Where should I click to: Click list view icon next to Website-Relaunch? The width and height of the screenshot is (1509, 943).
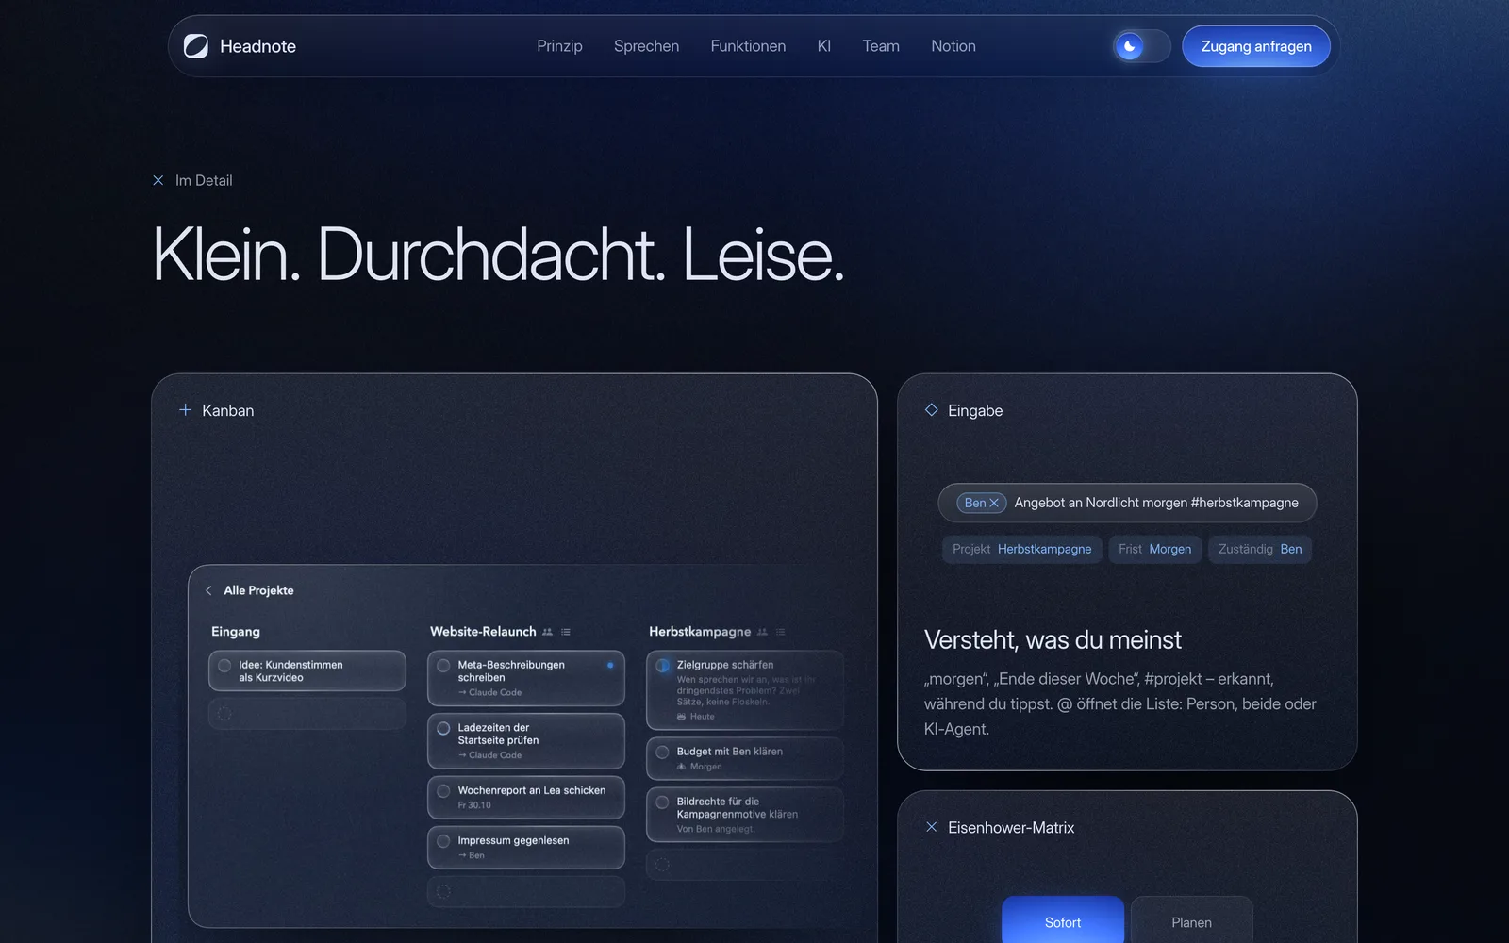(x=566, y=632)
